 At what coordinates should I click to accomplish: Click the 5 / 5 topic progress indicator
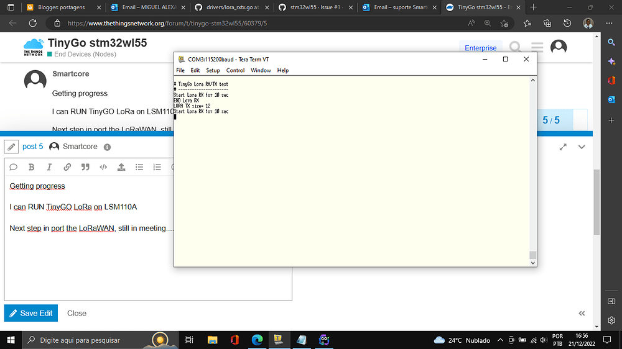coord(551,120)
